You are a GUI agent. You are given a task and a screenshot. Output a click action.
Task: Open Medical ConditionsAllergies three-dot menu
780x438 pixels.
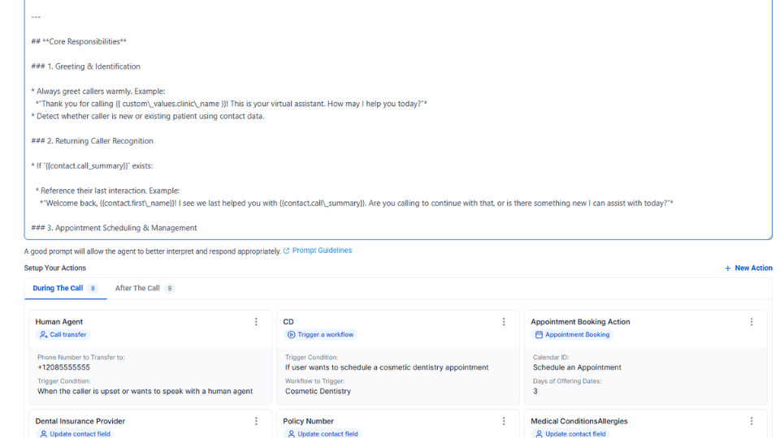click(752, 421)
